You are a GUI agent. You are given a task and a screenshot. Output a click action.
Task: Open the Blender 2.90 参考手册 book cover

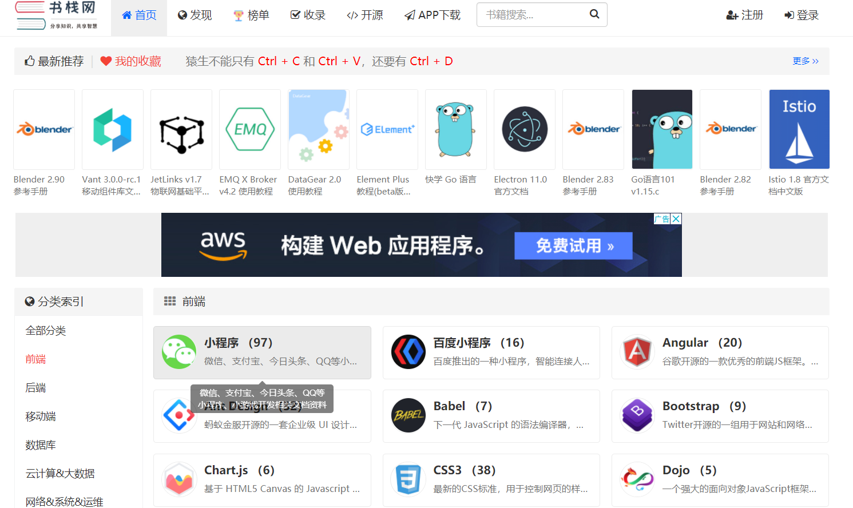44,129
